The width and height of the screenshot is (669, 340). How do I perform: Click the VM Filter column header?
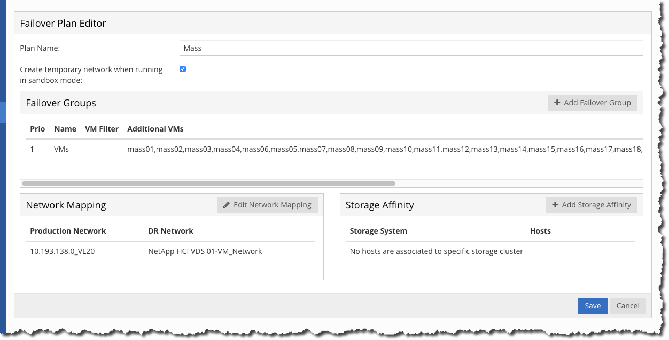tap(102, 129)
